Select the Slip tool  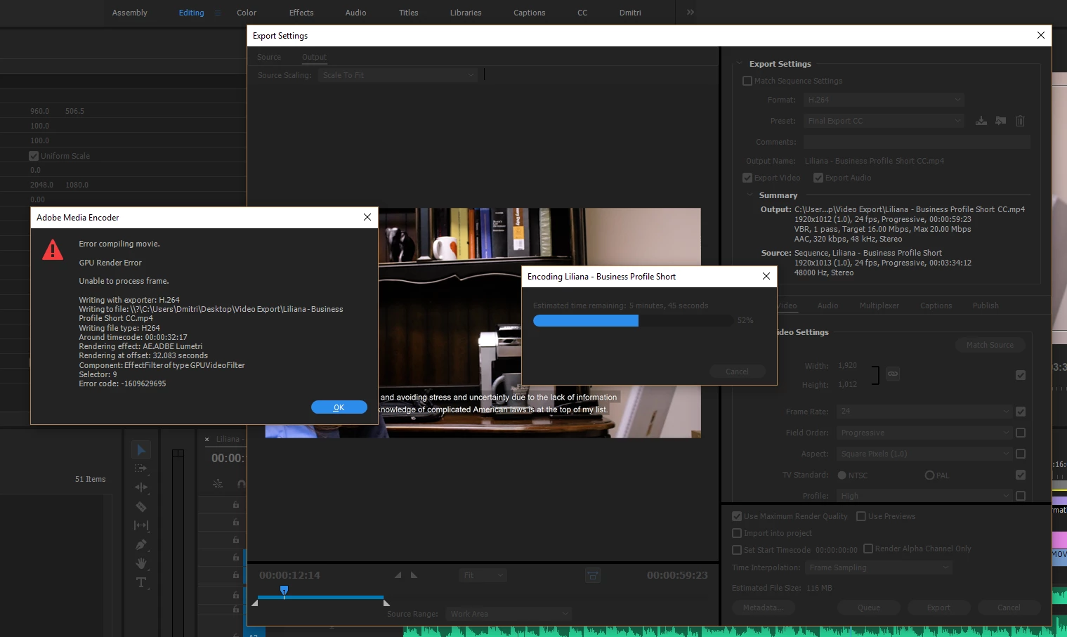(140, 525)
